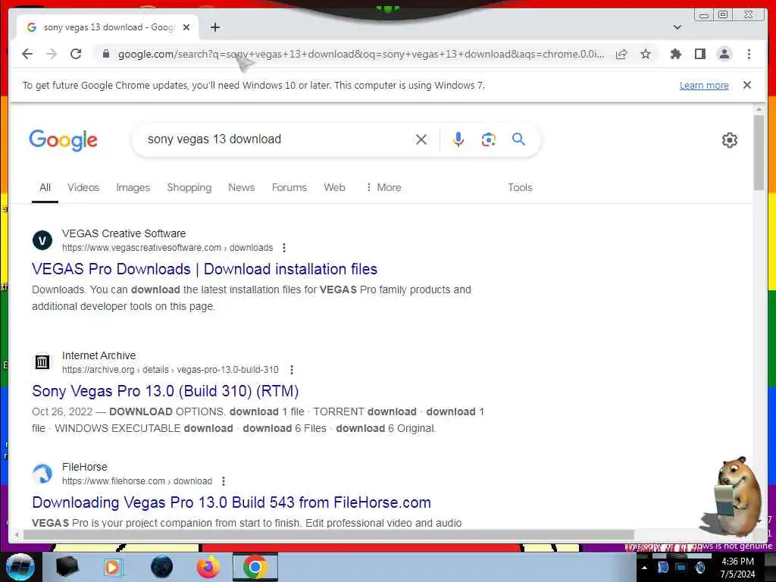Expand the tab search dropdown arrow
The width and height of the screenshot is (776, 582).
click(677, 27)
